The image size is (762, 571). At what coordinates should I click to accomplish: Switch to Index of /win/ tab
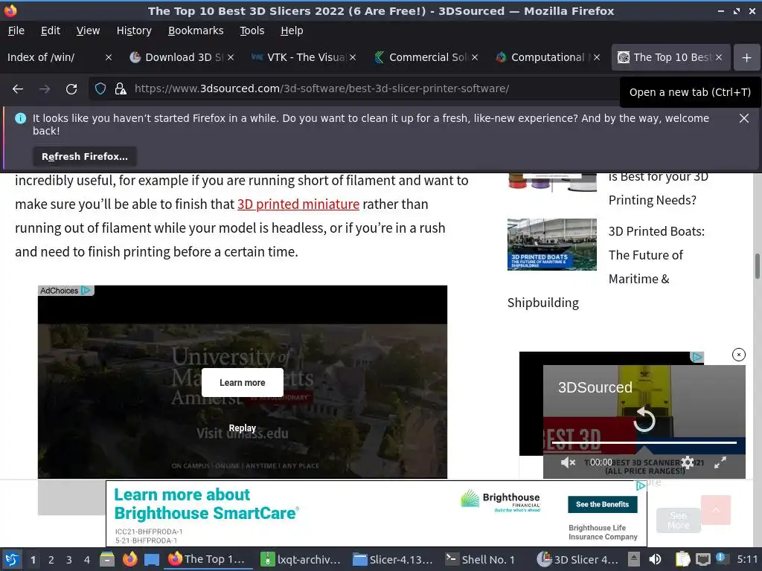click(x=54, y=57)
